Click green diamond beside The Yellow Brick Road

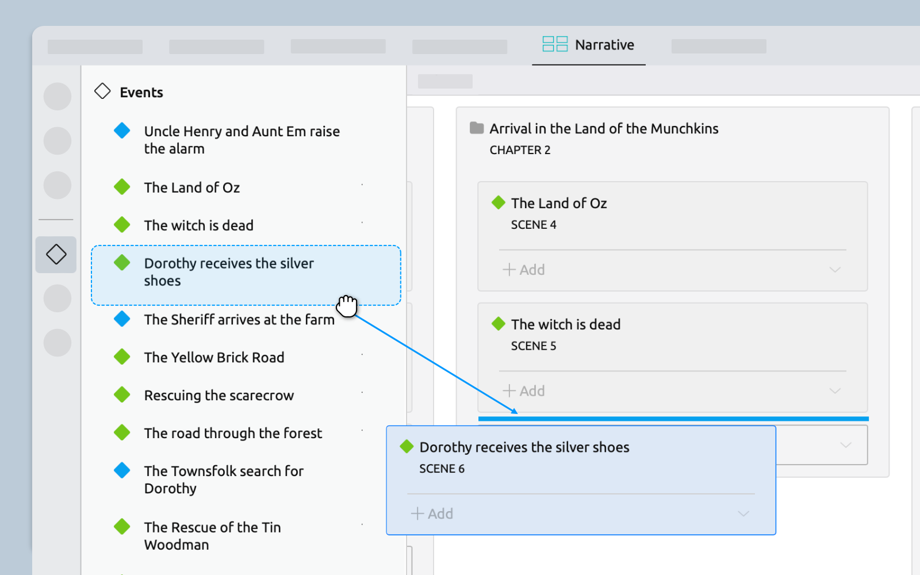coord(122,356)
